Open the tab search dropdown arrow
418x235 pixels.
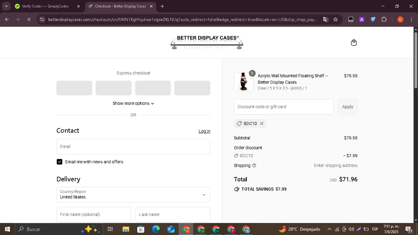coord(6,6)
